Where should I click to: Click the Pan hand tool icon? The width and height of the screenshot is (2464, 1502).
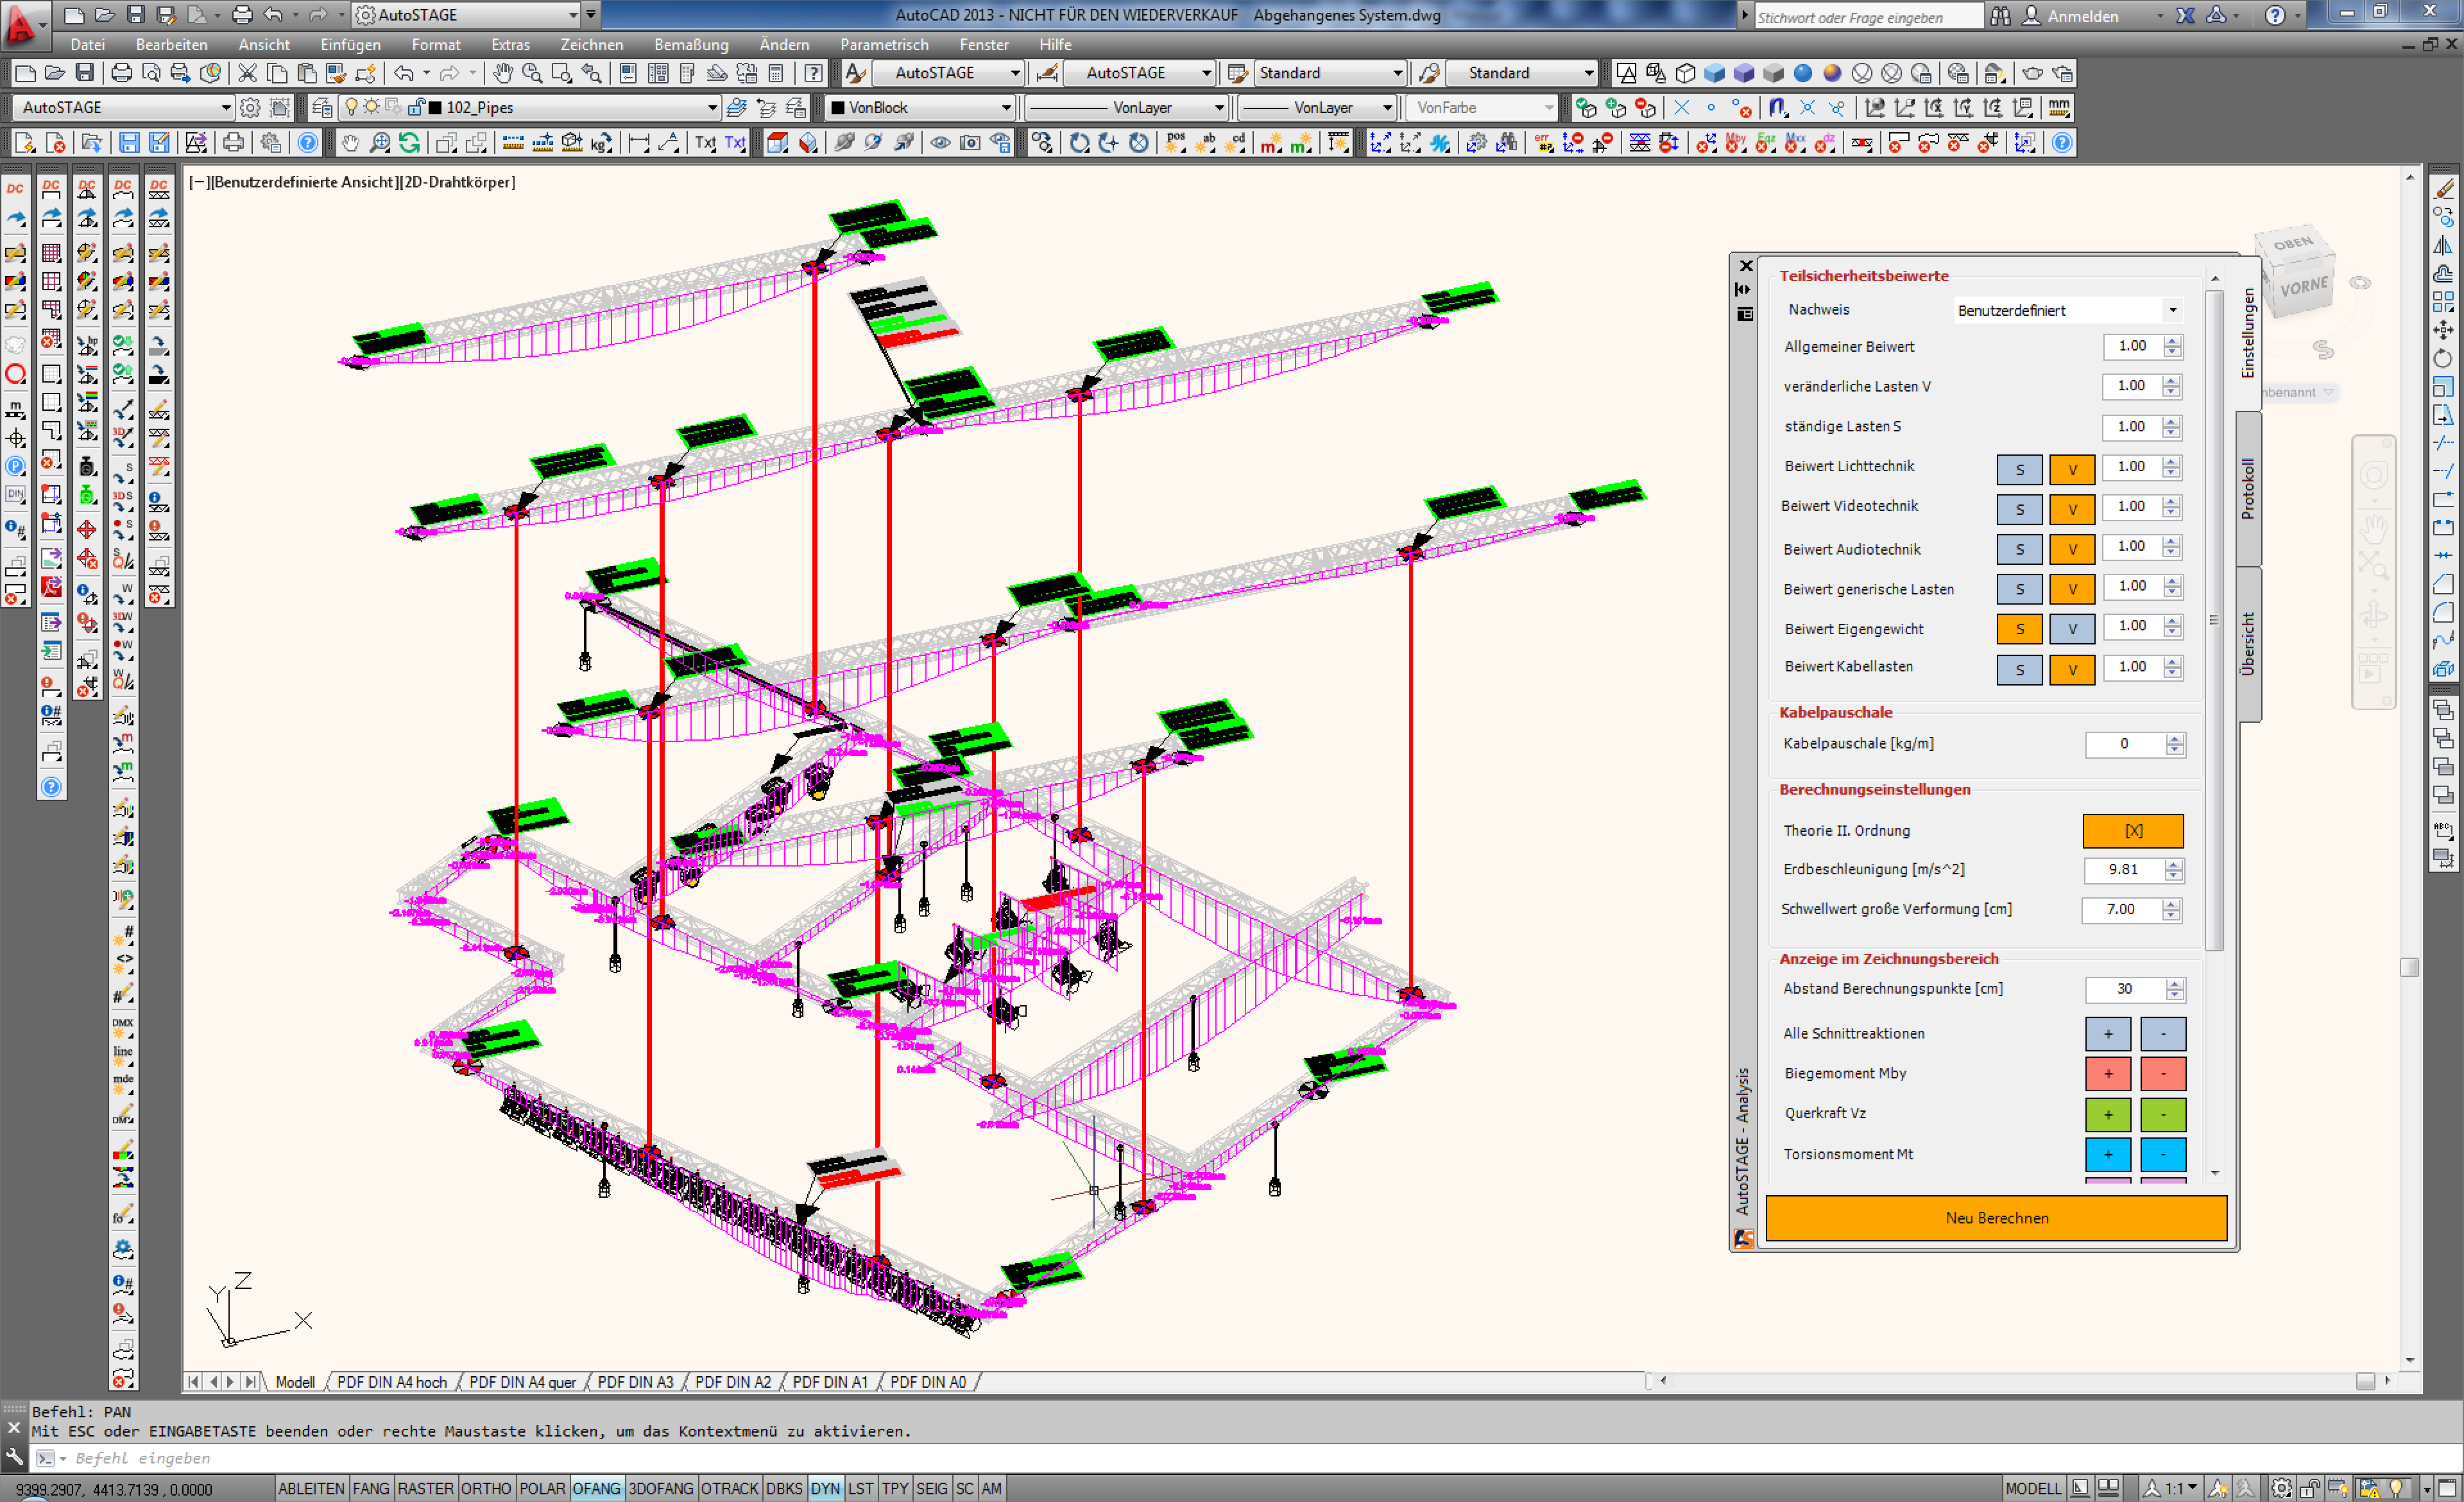point(502,73)
